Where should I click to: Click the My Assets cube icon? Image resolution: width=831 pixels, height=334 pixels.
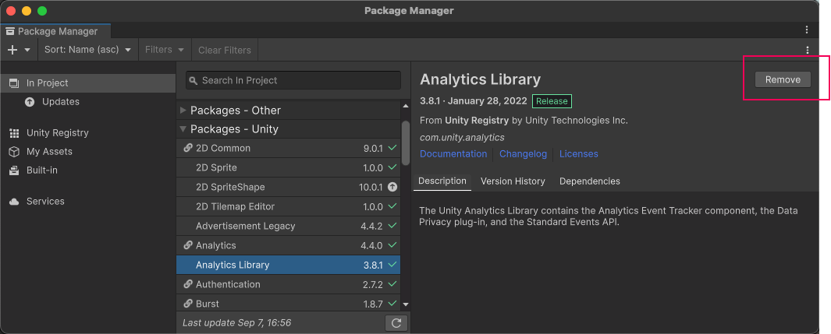[x=14, y=152]
